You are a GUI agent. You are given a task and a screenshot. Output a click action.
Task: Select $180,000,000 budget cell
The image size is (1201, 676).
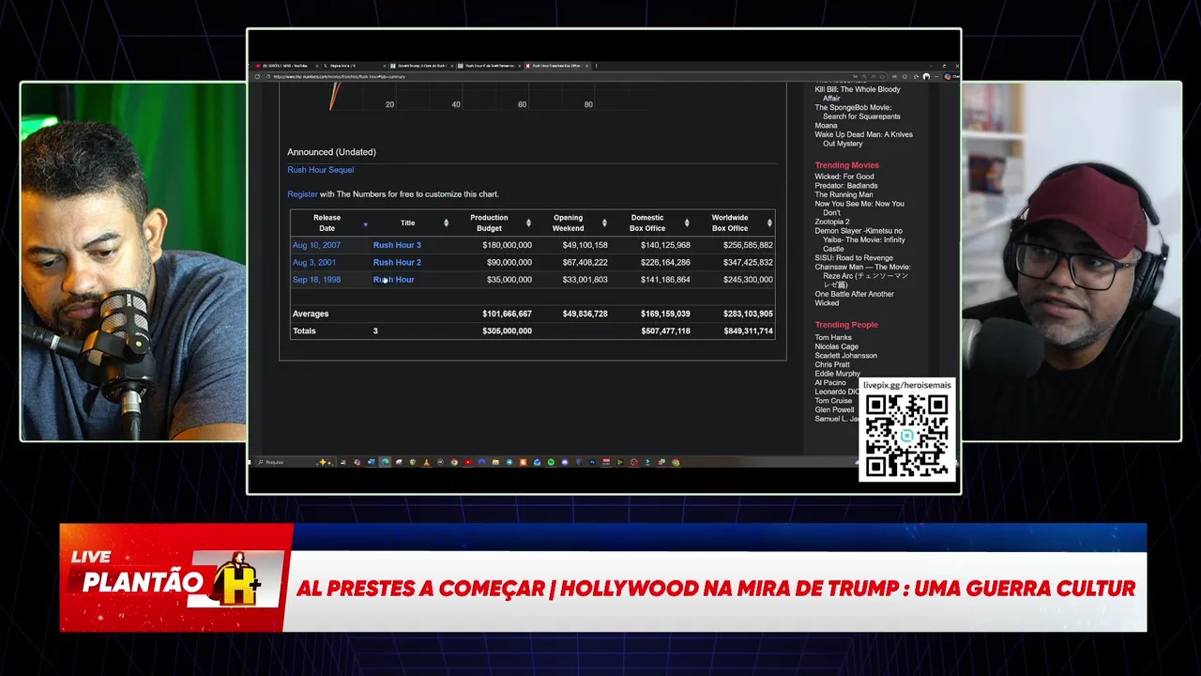[x=507, y=245]
